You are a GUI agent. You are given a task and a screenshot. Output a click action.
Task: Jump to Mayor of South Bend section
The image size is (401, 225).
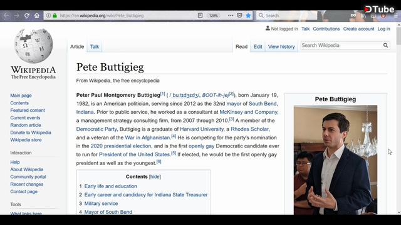pos(108,212)
